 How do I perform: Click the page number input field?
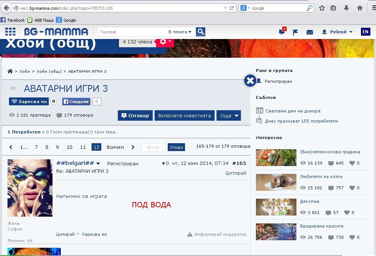click(153, 147)
